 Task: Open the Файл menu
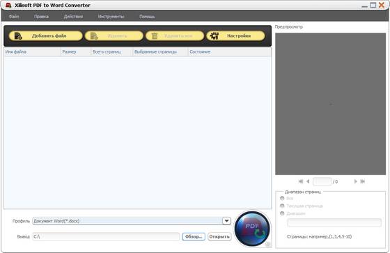tap(14, 17)
